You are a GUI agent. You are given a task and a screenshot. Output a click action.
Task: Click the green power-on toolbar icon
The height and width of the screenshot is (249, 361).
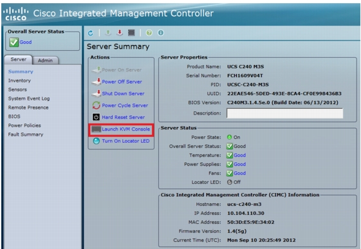pos(107,33)
